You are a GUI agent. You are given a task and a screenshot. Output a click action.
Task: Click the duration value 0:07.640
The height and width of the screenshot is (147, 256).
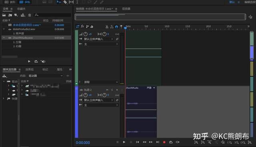[59, 38]
